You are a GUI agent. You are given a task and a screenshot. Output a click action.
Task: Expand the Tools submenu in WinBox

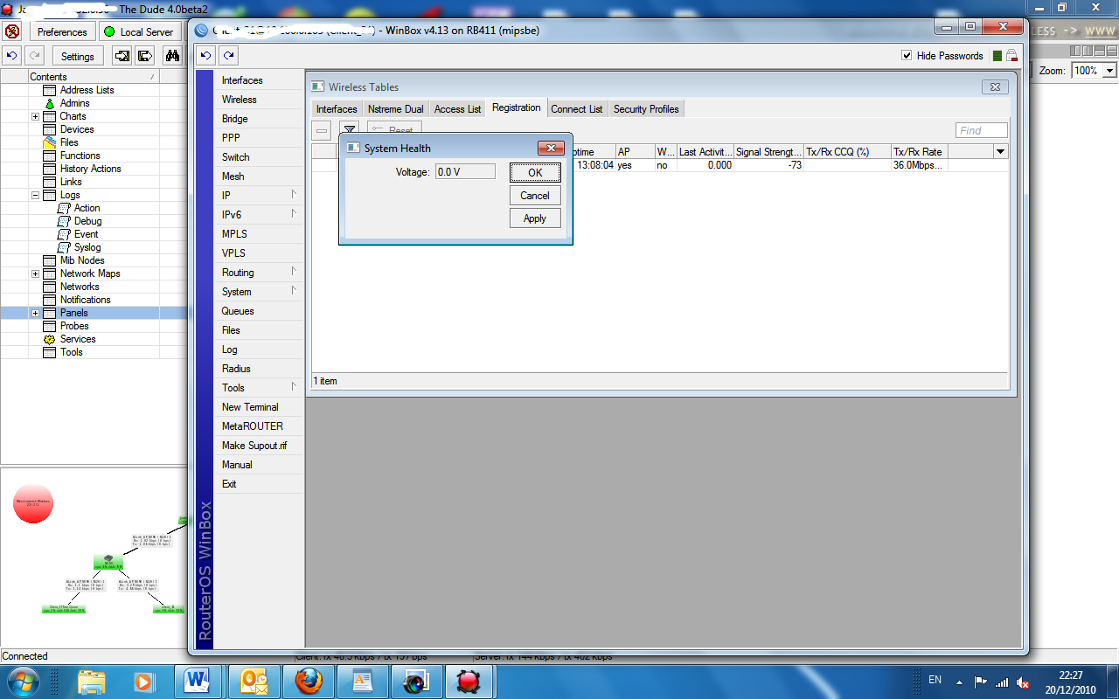[259, 388]
